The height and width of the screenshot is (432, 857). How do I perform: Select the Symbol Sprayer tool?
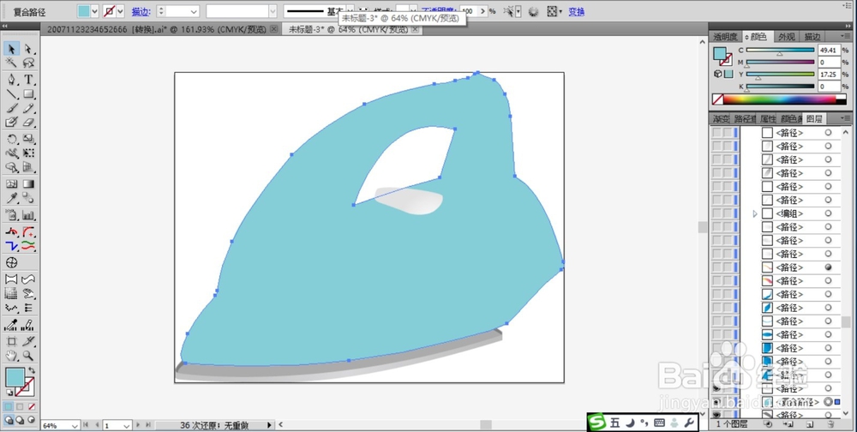[x=11, y=215]
